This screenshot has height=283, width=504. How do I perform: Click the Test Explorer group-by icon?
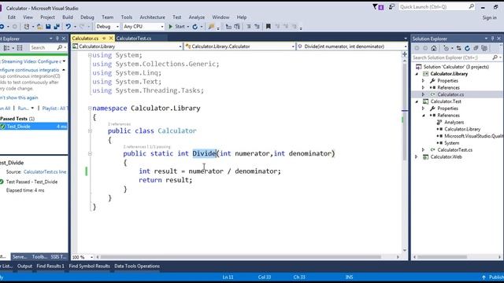click(7, 48)
